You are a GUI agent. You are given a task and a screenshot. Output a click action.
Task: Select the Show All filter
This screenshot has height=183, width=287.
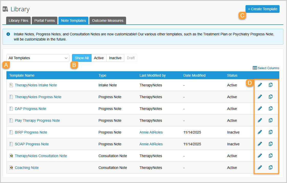(x=82, y=58)
